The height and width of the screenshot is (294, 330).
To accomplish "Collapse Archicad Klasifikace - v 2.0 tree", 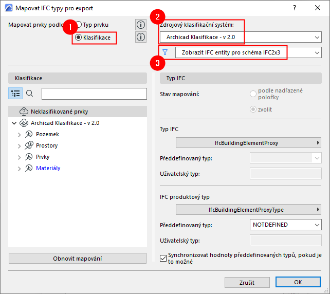I will tap(14, 123).
